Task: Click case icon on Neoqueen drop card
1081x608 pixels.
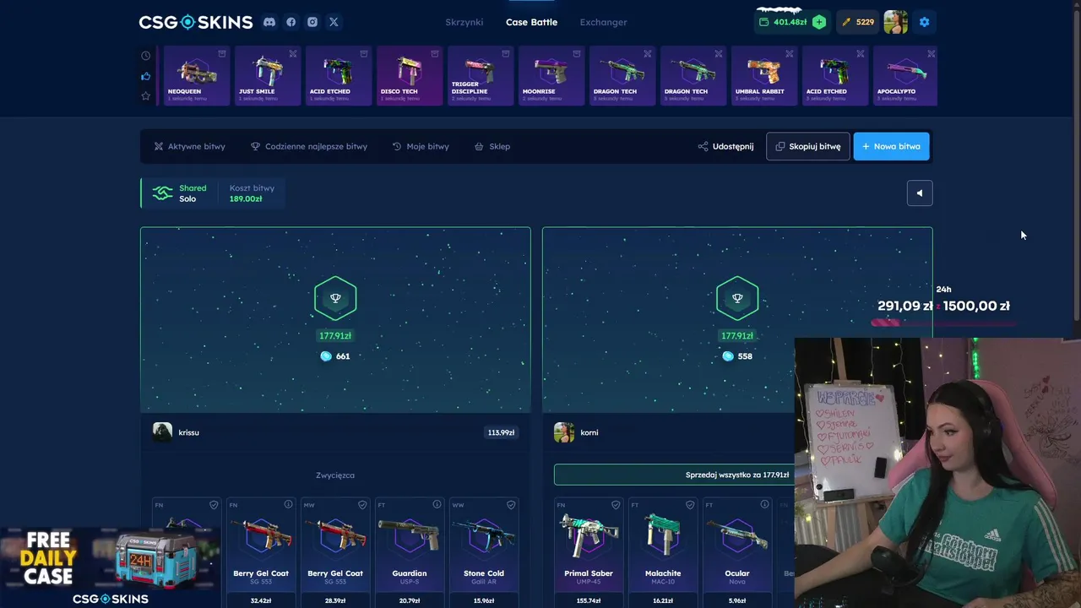Action: coord(222,53)
